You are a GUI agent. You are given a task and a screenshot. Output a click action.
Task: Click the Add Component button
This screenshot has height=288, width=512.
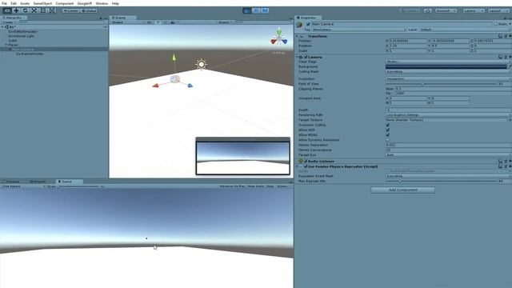coord(403,190)
